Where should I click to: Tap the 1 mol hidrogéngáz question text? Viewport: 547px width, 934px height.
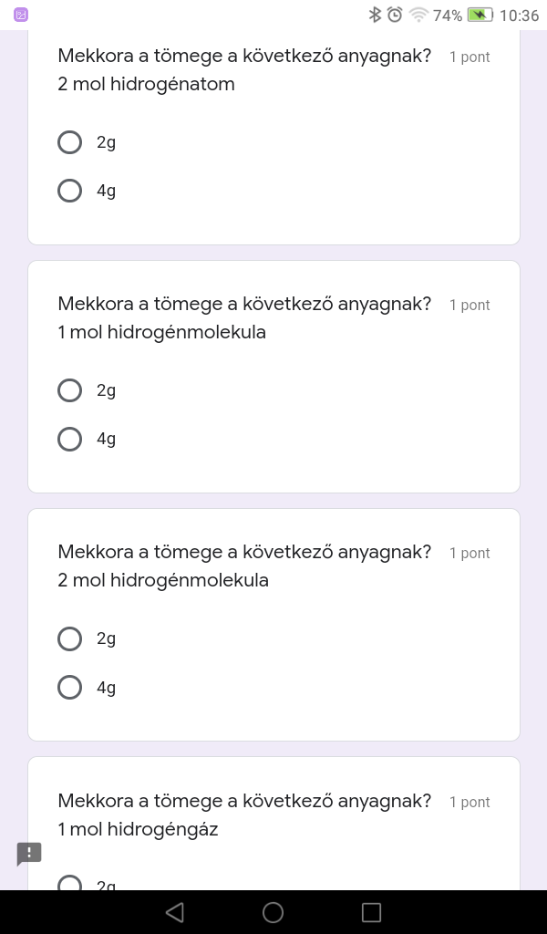pyautogui.click(x=138, y=829)
